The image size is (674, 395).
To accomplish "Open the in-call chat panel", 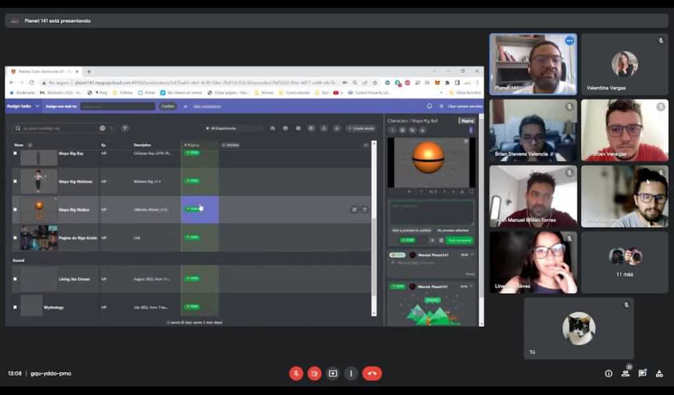I will pos(642,373).
